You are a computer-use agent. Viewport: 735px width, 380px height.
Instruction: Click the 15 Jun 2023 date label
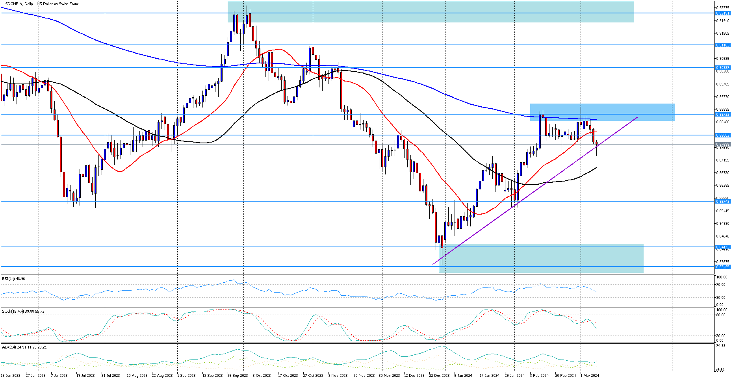tap(11, 376)
